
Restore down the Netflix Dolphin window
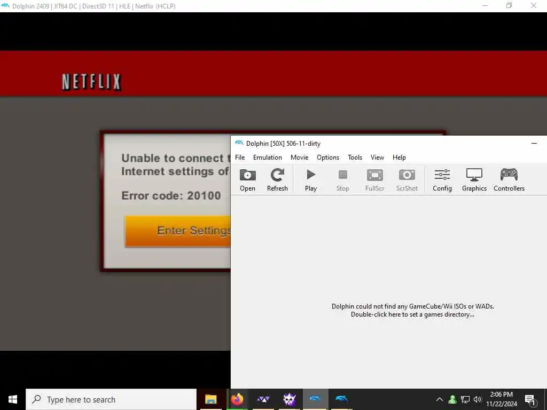(x=509, y=5)
